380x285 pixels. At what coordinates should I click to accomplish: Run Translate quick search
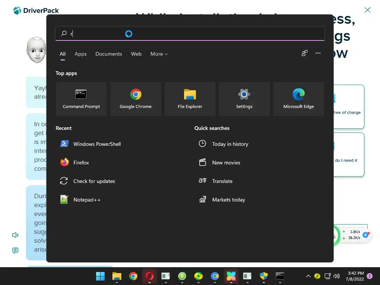pyautogui.click(x=216, y=181)
